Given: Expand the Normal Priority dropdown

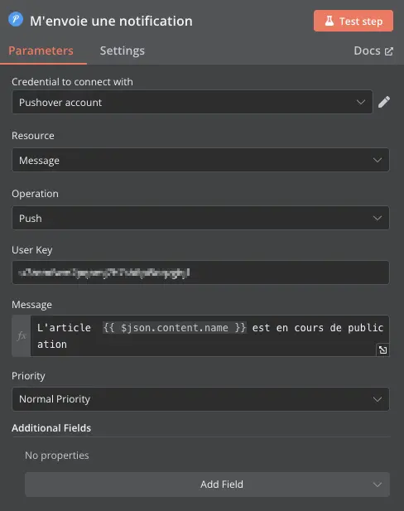Looking at the screenshot, I should point(200,399).
